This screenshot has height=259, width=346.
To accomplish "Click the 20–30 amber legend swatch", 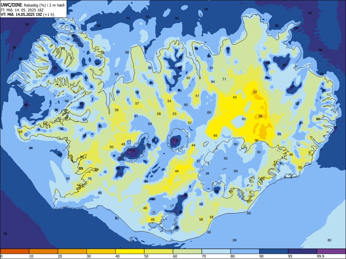I will coord(72,251).
